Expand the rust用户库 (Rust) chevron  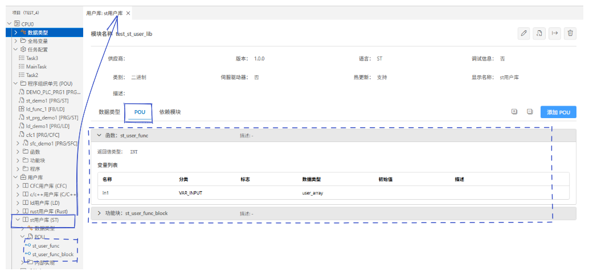tap(18, 211)
